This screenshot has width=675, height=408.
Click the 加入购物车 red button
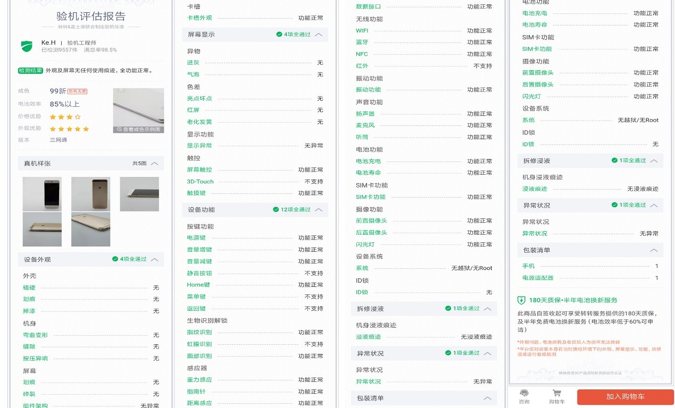[x=626, y=396]
